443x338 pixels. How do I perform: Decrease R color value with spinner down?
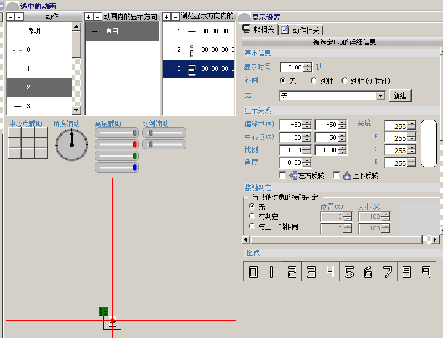tap(412, 140)
